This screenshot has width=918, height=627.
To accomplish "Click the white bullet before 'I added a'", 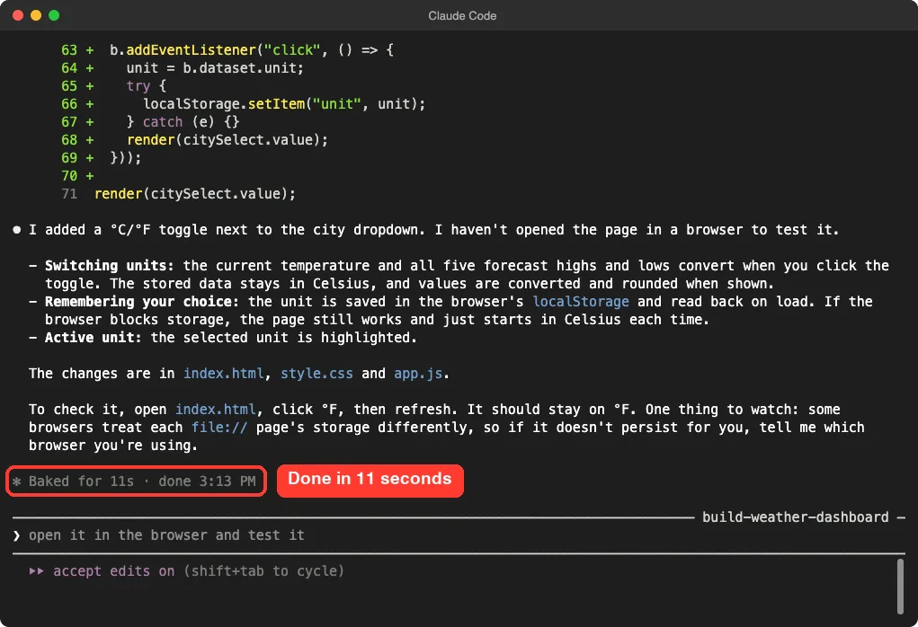I will point(17,230).
